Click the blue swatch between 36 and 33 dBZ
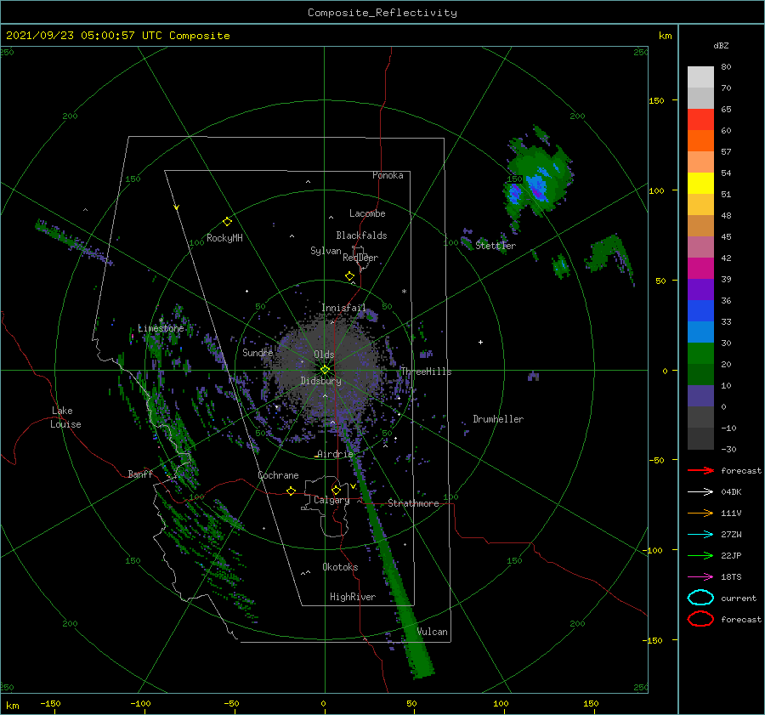This screenshot has height=715, width=765. tap(700, 311)
